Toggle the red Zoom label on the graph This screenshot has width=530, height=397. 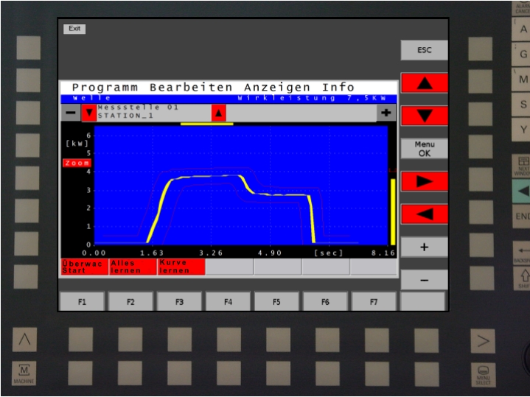(x=77, y=163)
